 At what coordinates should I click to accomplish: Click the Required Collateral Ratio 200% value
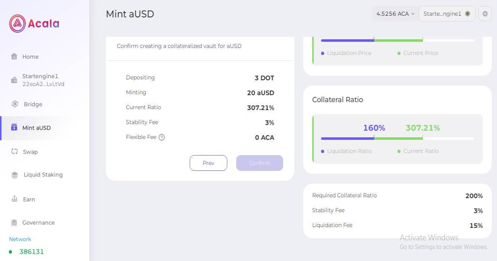pyautogui.click(x=474, y=196)
